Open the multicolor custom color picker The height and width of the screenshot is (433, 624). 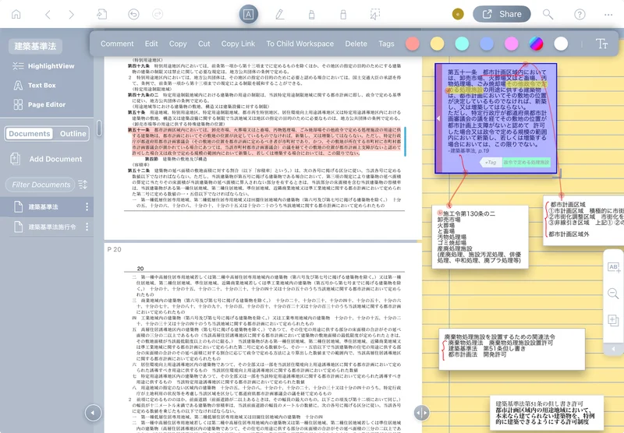[x=536, y=44]
